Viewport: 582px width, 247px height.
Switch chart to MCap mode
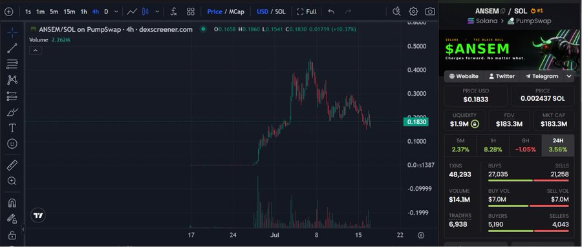(237, 12)
